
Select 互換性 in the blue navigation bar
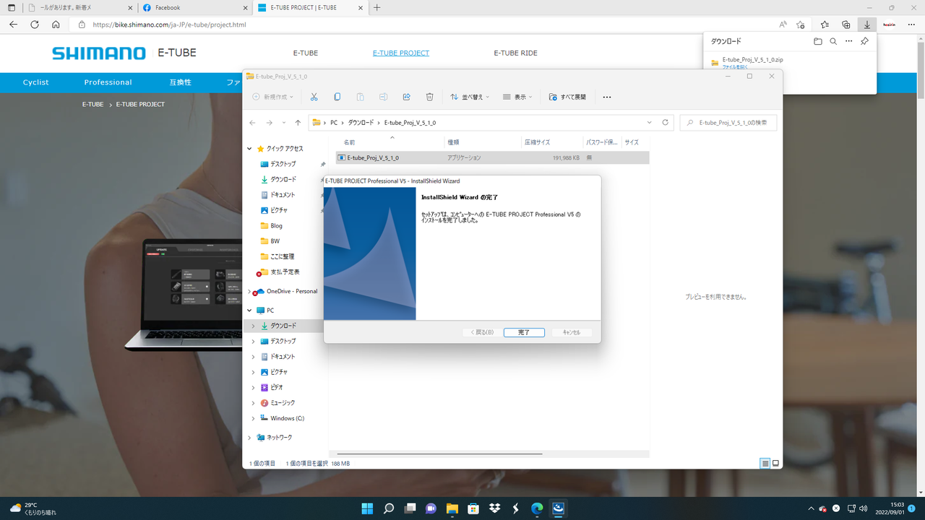pyautogui.click(x=181, y=82)
